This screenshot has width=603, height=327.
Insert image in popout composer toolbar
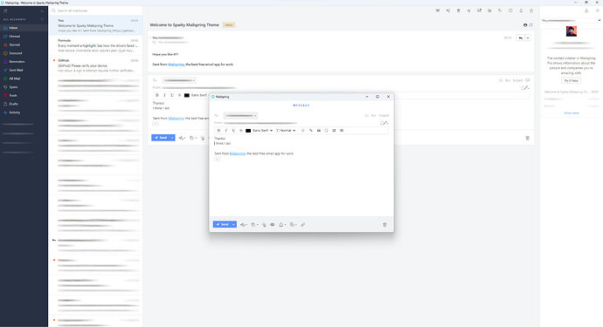pyautogui.click(x=319, y=131)
